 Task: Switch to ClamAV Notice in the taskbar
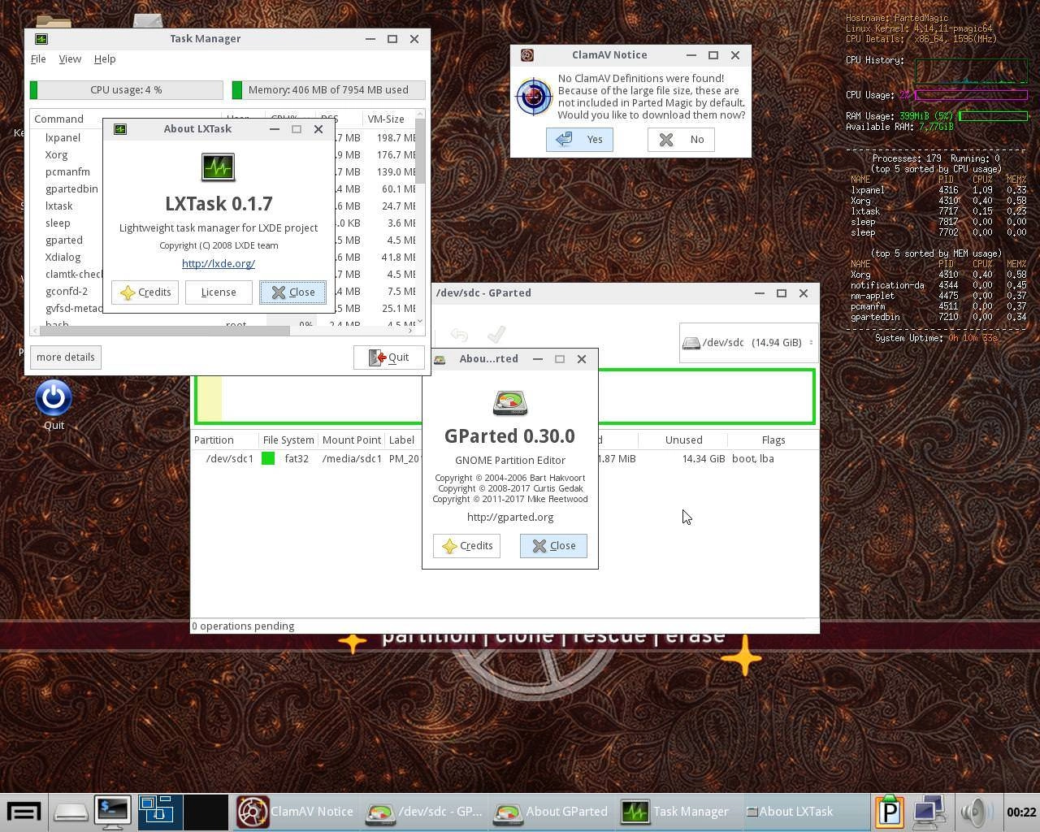point(296,812)
